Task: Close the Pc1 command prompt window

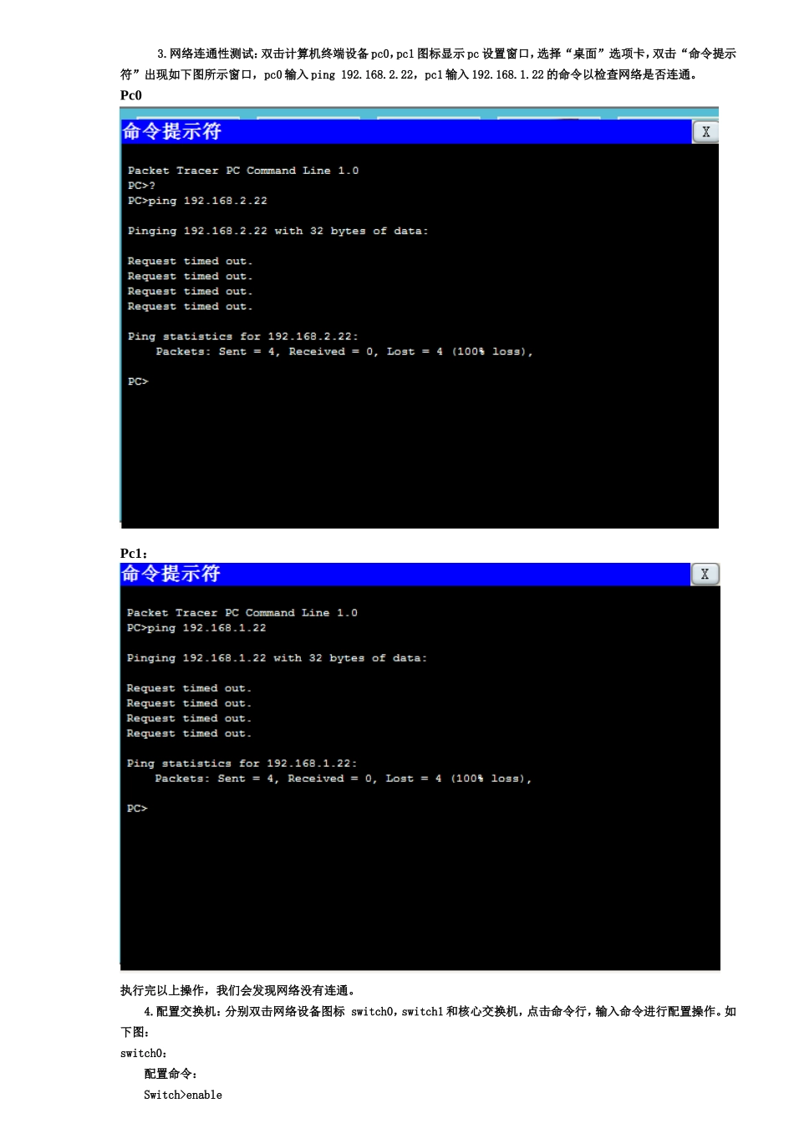Action: coord(705,574)
